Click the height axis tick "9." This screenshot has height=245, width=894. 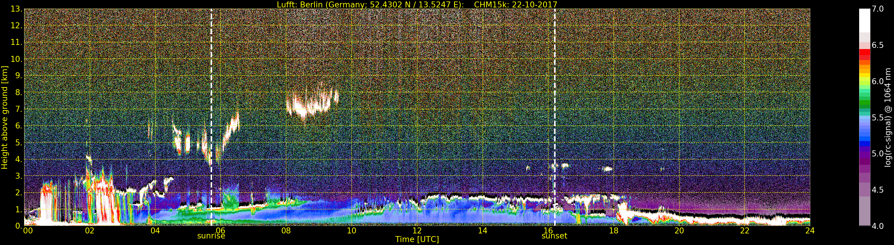click(x=18, y=76)
